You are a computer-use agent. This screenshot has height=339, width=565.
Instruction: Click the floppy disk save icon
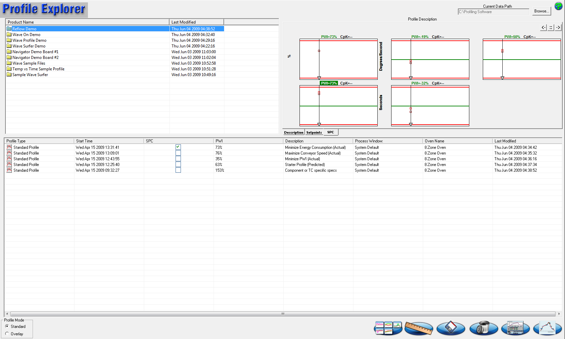pyautogui.click(x=450, y=328)
